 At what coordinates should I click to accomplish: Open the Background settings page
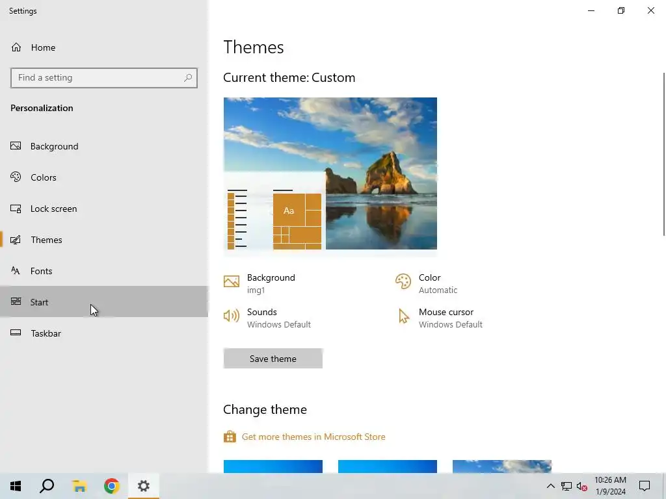[x=104, y=146]
